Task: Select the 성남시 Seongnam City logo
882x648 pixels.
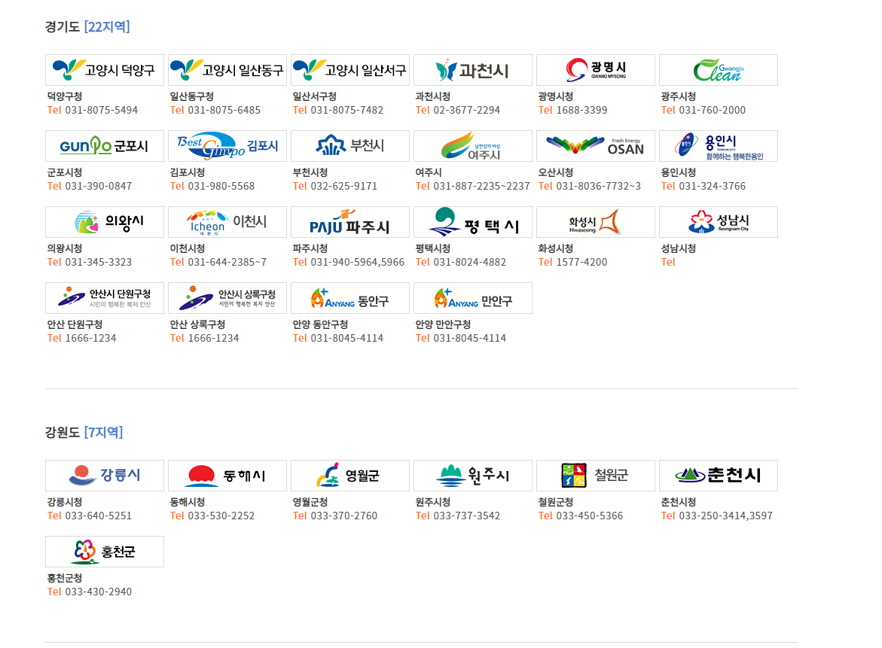Action: pos(719,222)
